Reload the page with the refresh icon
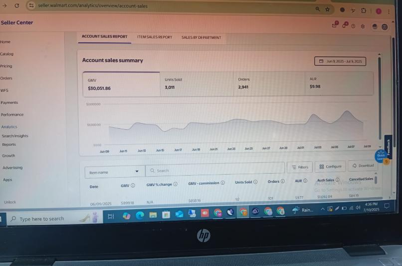The image size is (402, 266). [x=17, y=5]
